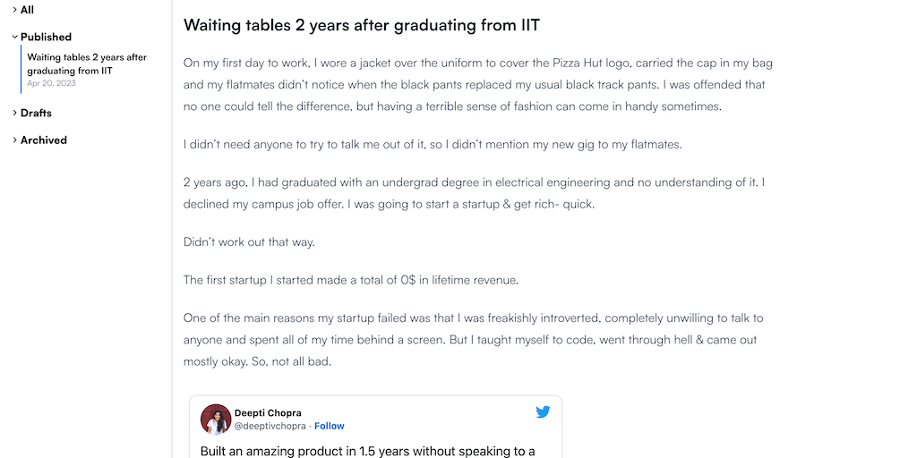The width and height of the screenshot is (917, 458).
Task: Expand the Drafts section chevron
Action: pos(14,113)
